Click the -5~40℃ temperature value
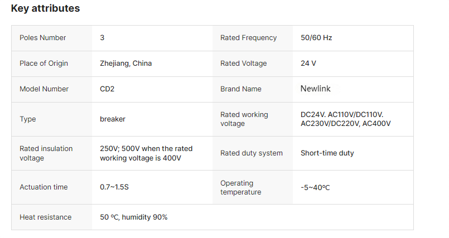This screenshot has width=449, height=238. 315,187
